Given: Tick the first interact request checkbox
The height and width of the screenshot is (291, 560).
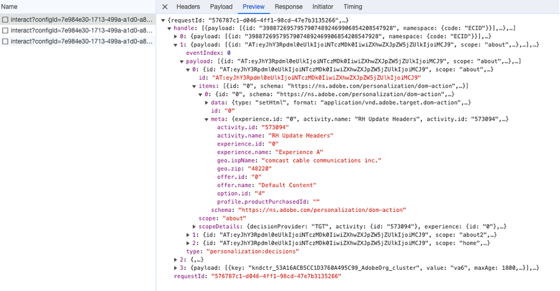Looking at the screenshot, I should [5, 20].
